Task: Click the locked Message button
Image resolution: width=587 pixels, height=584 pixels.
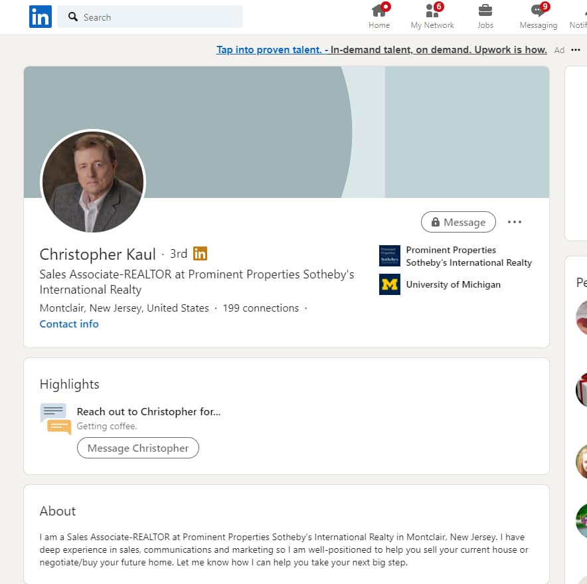Action: pos(458,222)
